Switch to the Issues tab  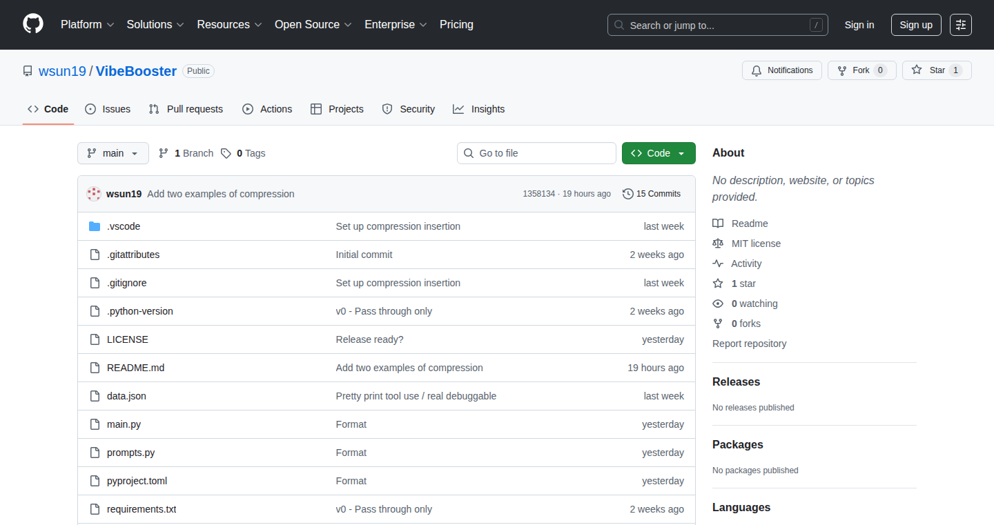[x=108, y=109]
